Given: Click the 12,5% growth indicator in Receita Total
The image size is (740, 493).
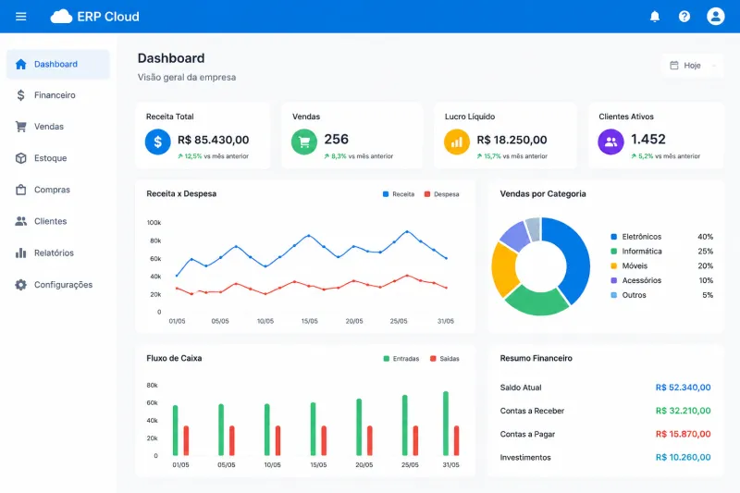Looking at the screenshot, I should [x=190, y=156].
